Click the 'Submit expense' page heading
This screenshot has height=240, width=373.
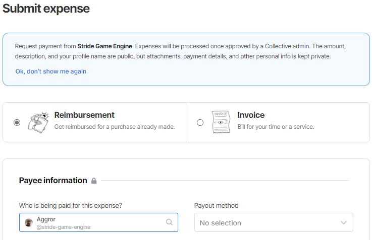(46, 9)
